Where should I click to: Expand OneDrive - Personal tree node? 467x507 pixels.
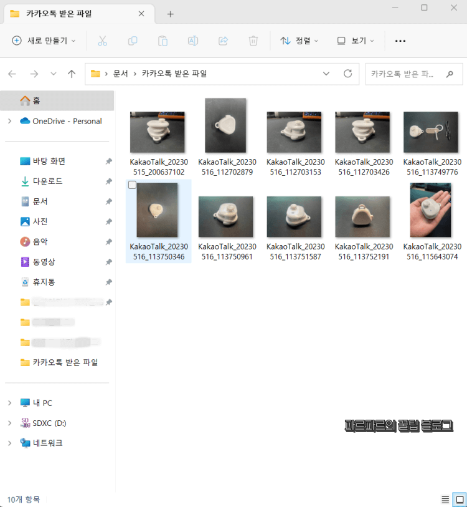(x=10, y=121)
